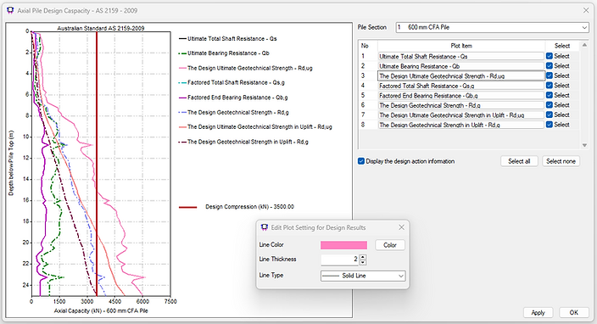Increase Line Thickness with up arrow
597x324 pixels.
[x=363, y=257]
